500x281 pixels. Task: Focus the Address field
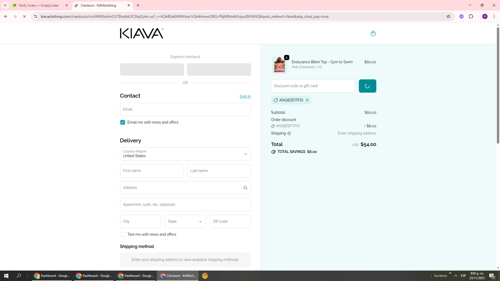click(x=185, y=188)
